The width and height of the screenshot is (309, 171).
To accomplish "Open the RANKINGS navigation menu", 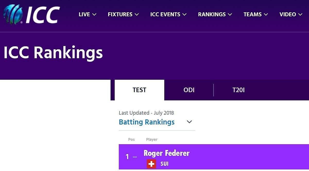I will (x=215, y=14).
